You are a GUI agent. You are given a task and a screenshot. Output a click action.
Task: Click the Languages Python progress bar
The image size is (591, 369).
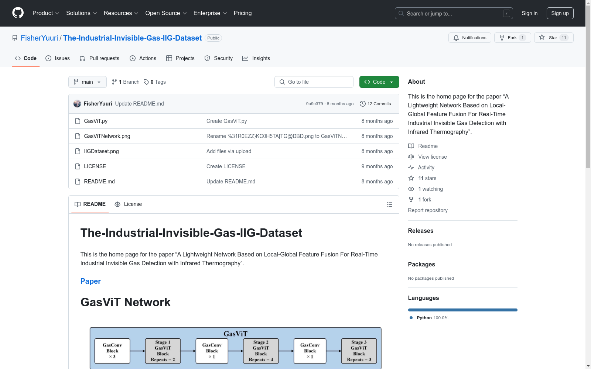pos(462,310)
